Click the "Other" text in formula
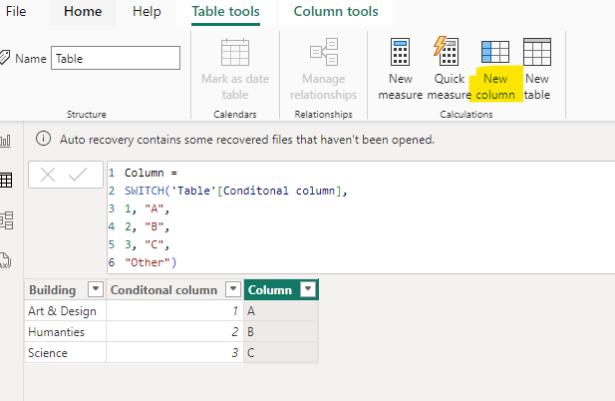The image size is (615, 401). coord(148,262)
